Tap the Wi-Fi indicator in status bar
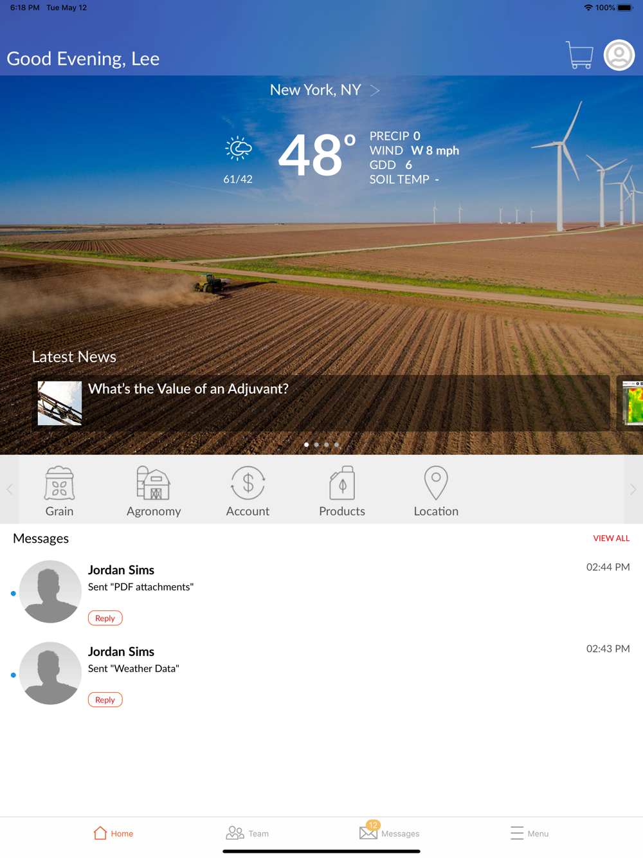The width and height of the screenshot is (643, 858). (x=588, y=8)
